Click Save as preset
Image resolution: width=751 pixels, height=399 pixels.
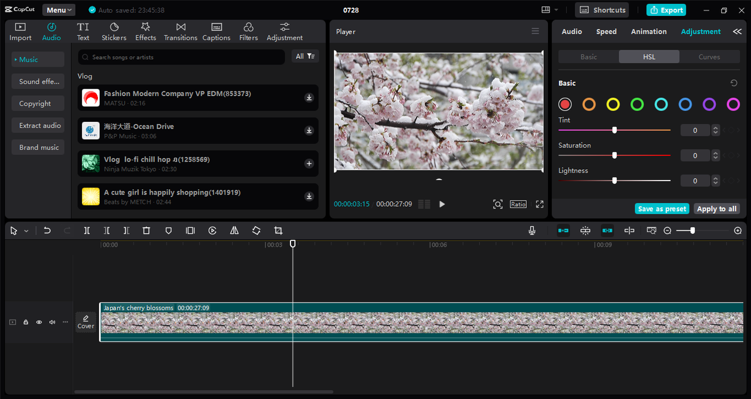[662, 209]
